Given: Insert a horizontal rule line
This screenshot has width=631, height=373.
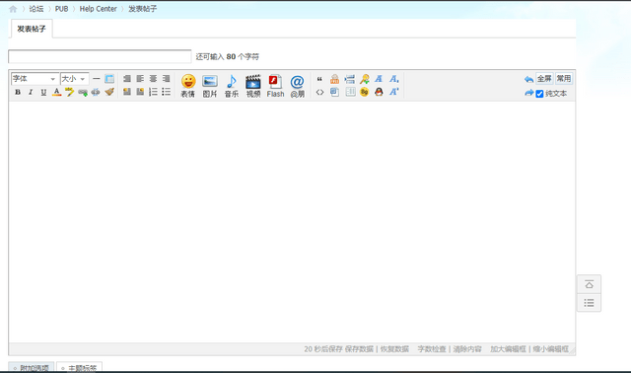Looking at the screenshot, I should pos(97,79).
